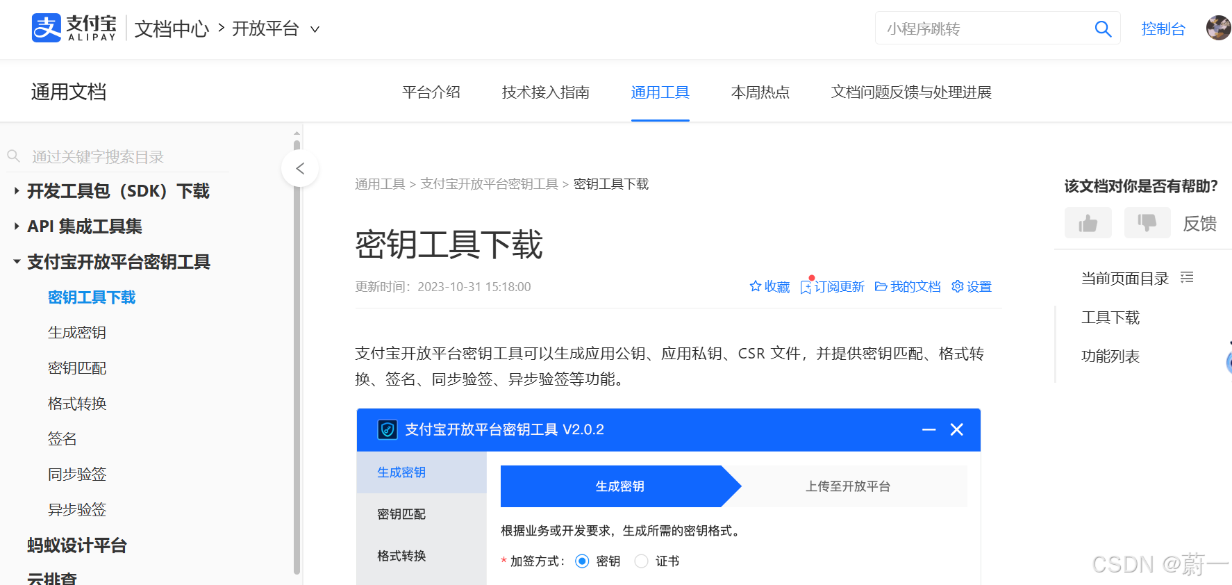Image resolution: width=1232 pixels, height=585 pixels.
Task: Expand 开发工具包（SDK）下载 tree node
Action: click(x=17, y=190)
